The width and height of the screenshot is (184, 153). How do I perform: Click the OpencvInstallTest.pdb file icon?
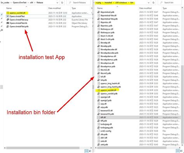(x=8, y=26)
